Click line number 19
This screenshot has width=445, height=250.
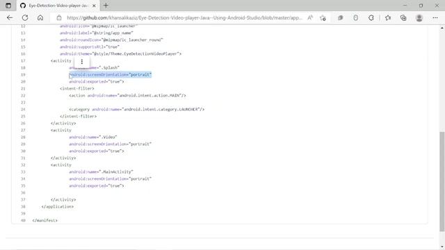(x=23, y=74)
